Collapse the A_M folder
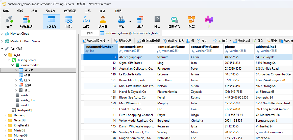 6,55
